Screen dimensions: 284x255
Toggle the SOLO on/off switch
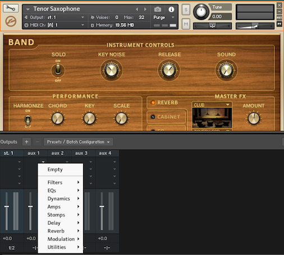(x=58, y=70)
